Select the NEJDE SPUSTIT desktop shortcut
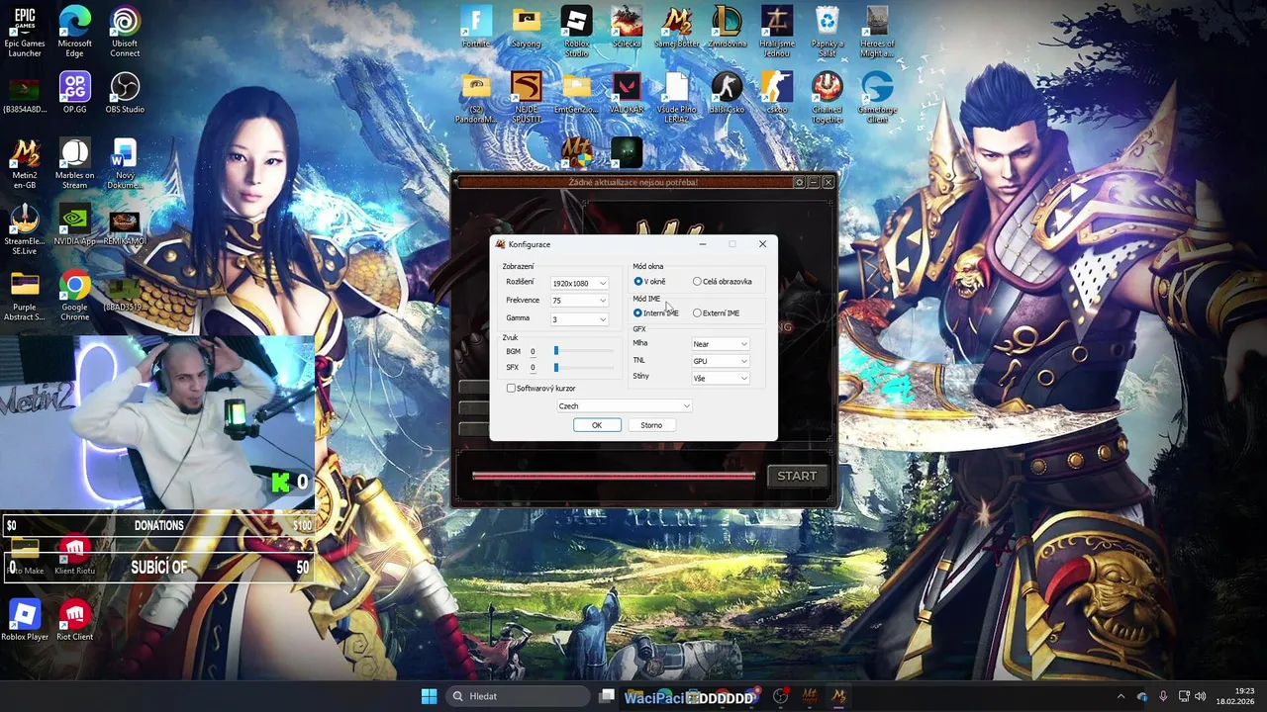Image resolution: width=1267 pixels, height=712 pixels. (x=527, y=98)
